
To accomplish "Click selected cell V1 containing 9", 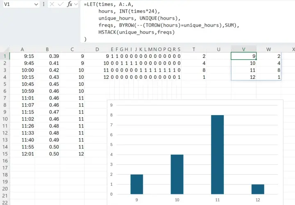I will point(244,56).
